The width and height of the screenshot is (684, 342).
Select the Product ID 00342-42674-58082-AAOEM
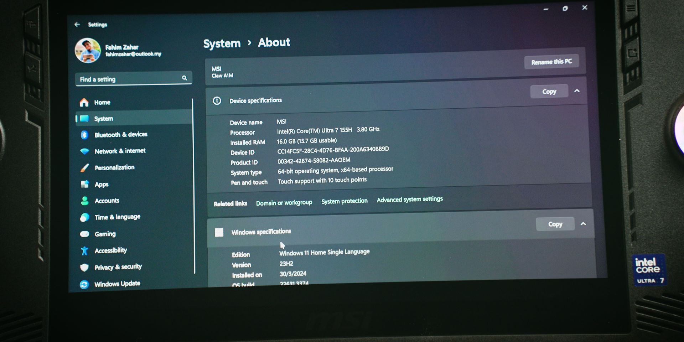[314, 161]
